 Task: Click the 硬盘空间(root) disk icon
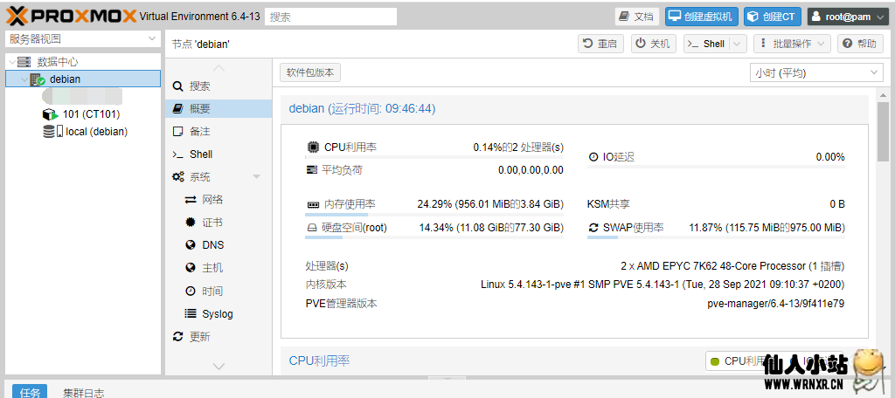(312, 228)
